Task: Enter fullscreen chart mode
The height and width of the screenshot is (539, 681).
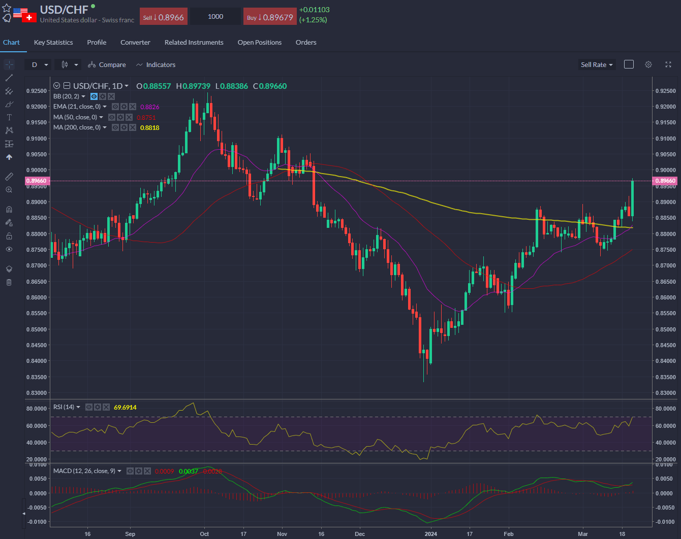Action: [668, 64]
